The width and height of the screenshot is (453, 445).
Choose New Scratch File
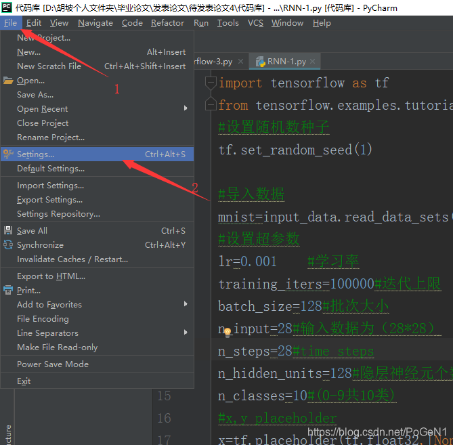(x=97, y=66)
